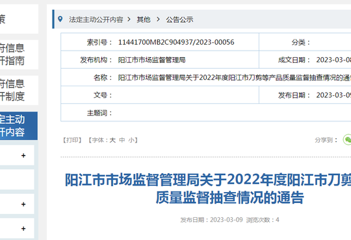Expand the first plus submenu below highlighted tab

click(23, 156)
